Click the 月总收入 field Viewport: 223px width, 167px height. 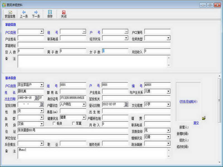157,51
